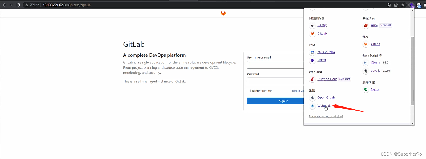Screen dimensions: 426x159
Task: Open the Nginx link
Action: coord(375,89)
